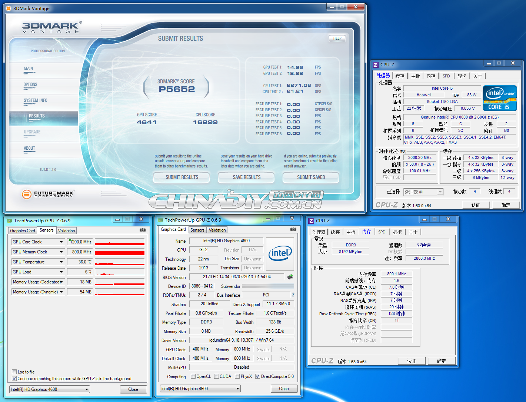Click the Intel vendor logo in GPU-Z
This screenshot has height=402, width=526.
(280, 254)
